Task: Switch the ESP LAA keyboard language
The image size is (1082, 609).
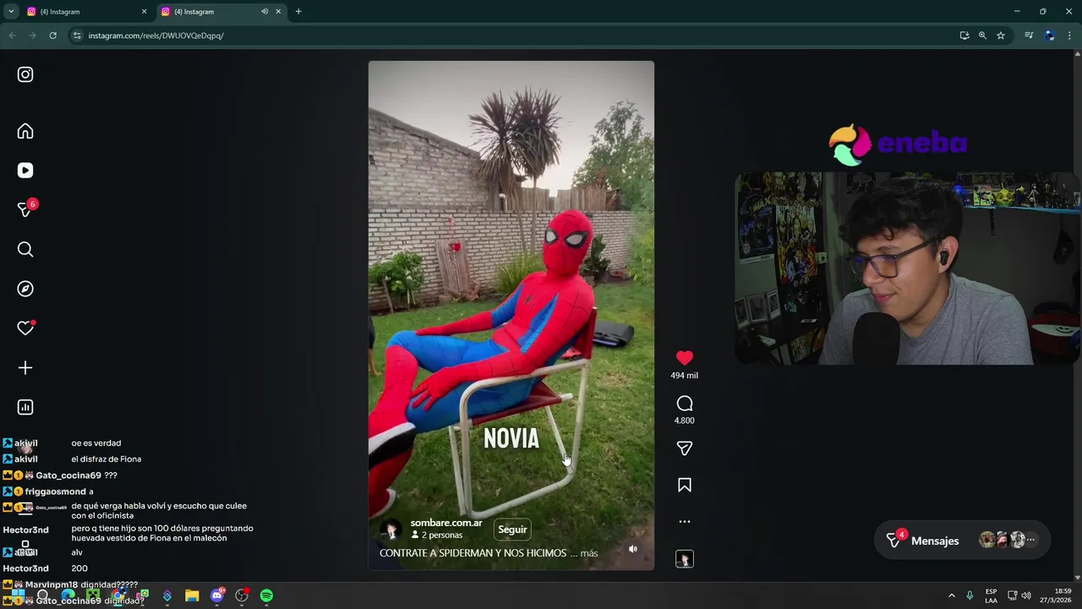Action: pyautogui.click(x=991, y=596)
